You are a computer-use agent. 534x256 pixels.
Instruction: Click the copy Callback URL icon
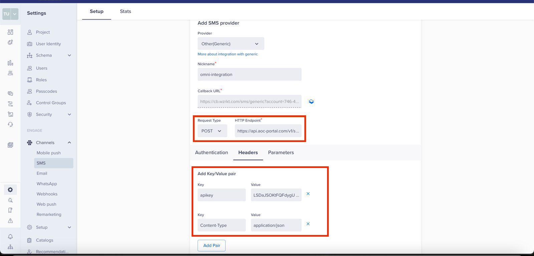click(311, 102)
